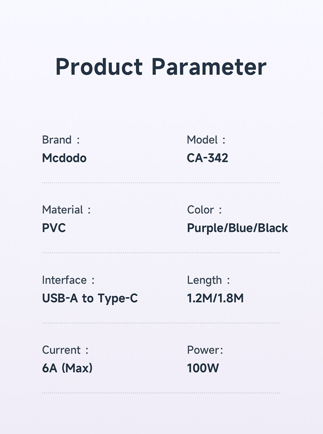Select the Mcdodo brand value

pos(64,158)
